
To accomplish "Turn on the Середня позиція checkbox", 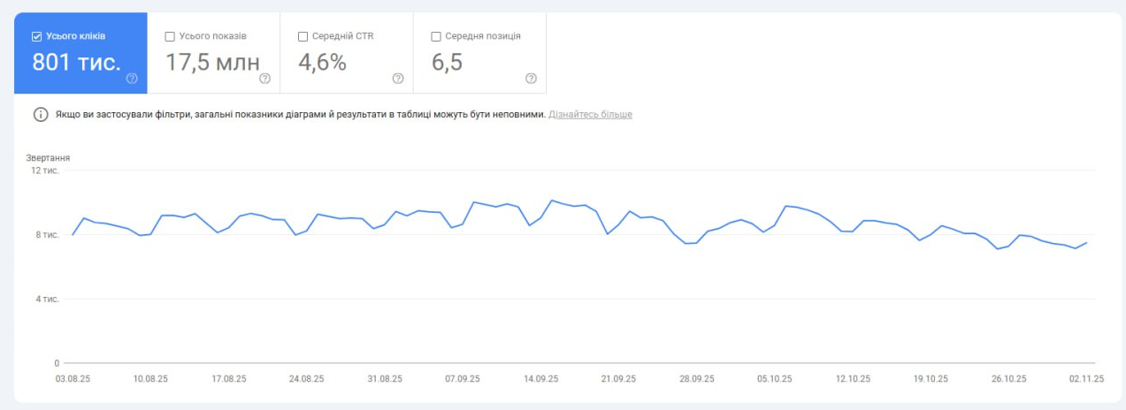I will tap(436, 36).
